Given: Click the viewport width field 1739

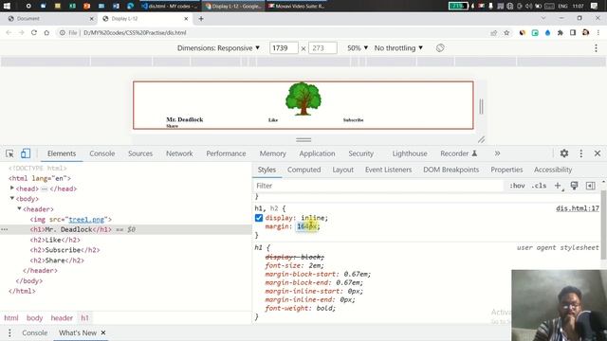Looking at the screenshot, I should (x=284, y=48).
